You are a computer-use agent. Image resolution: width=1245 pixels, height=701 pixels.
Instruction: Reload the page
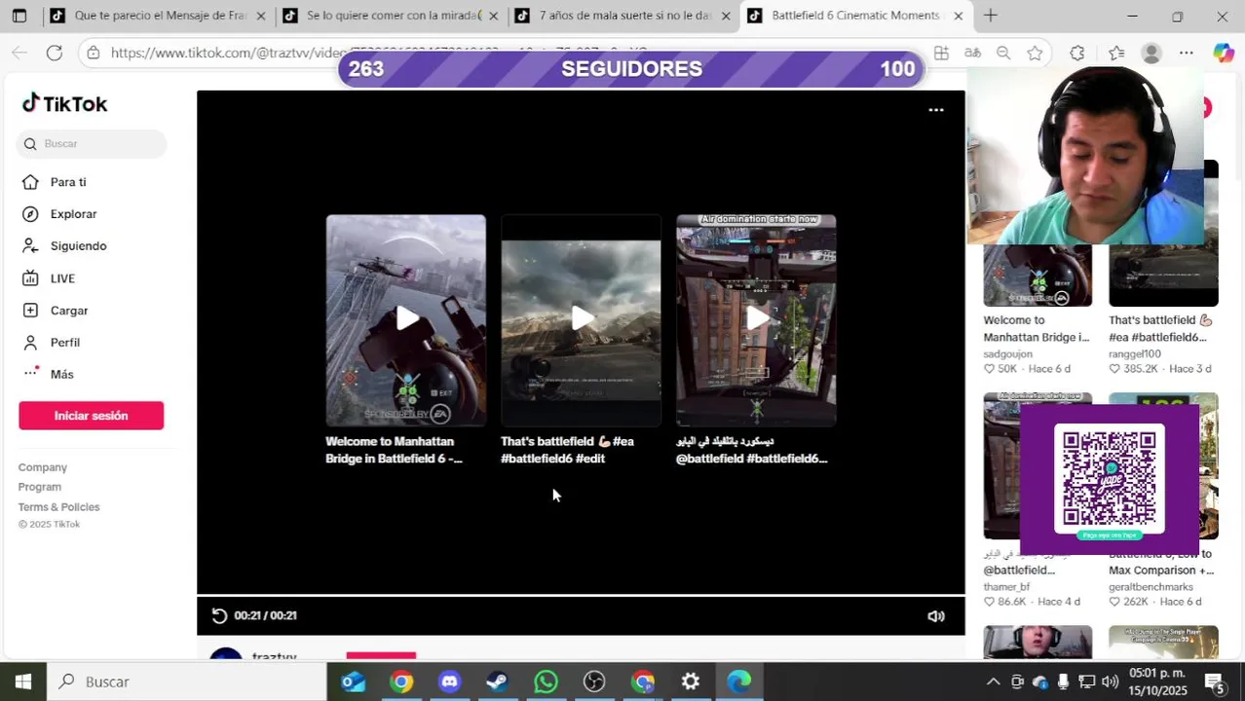tap(55, 53)
